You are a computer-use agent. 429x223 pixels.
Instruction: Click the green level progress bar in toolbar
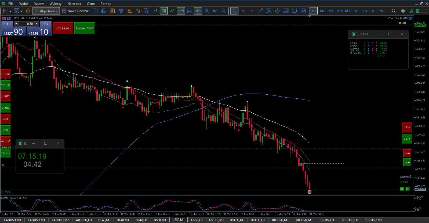pyautogui.click(x=421, y=11)
